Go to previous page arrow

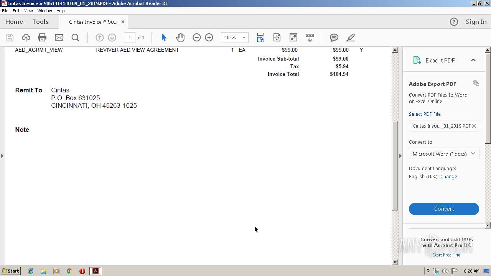(99, 38)
